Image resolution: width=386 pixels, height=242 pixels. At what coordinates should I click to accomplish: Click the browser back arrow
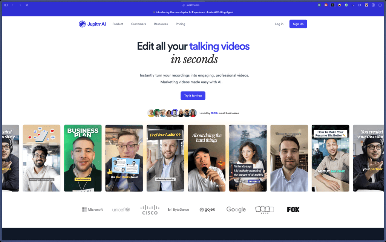tap(13, 5)
